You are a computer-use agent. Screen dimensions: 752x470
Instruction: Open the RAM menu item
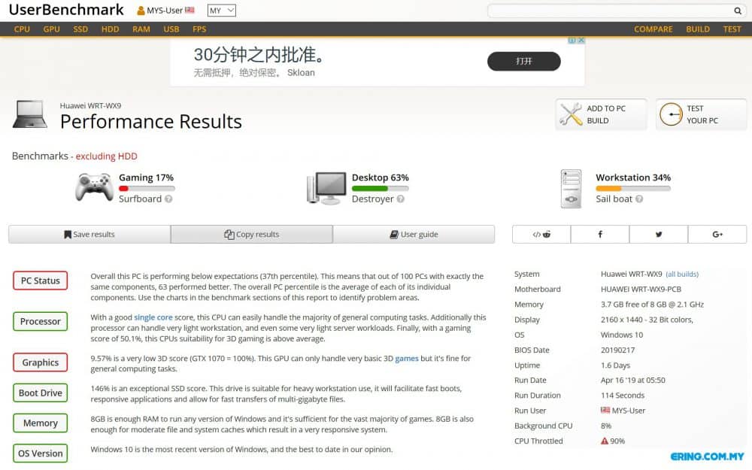point(141,29)
